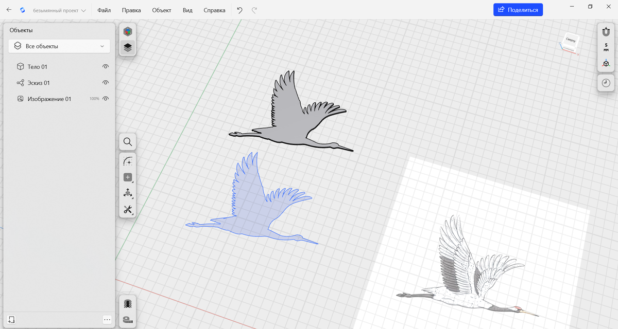The height and width of the screenshot is (329, 618).
Task: Undo the last action
Action: pos(239,10)
